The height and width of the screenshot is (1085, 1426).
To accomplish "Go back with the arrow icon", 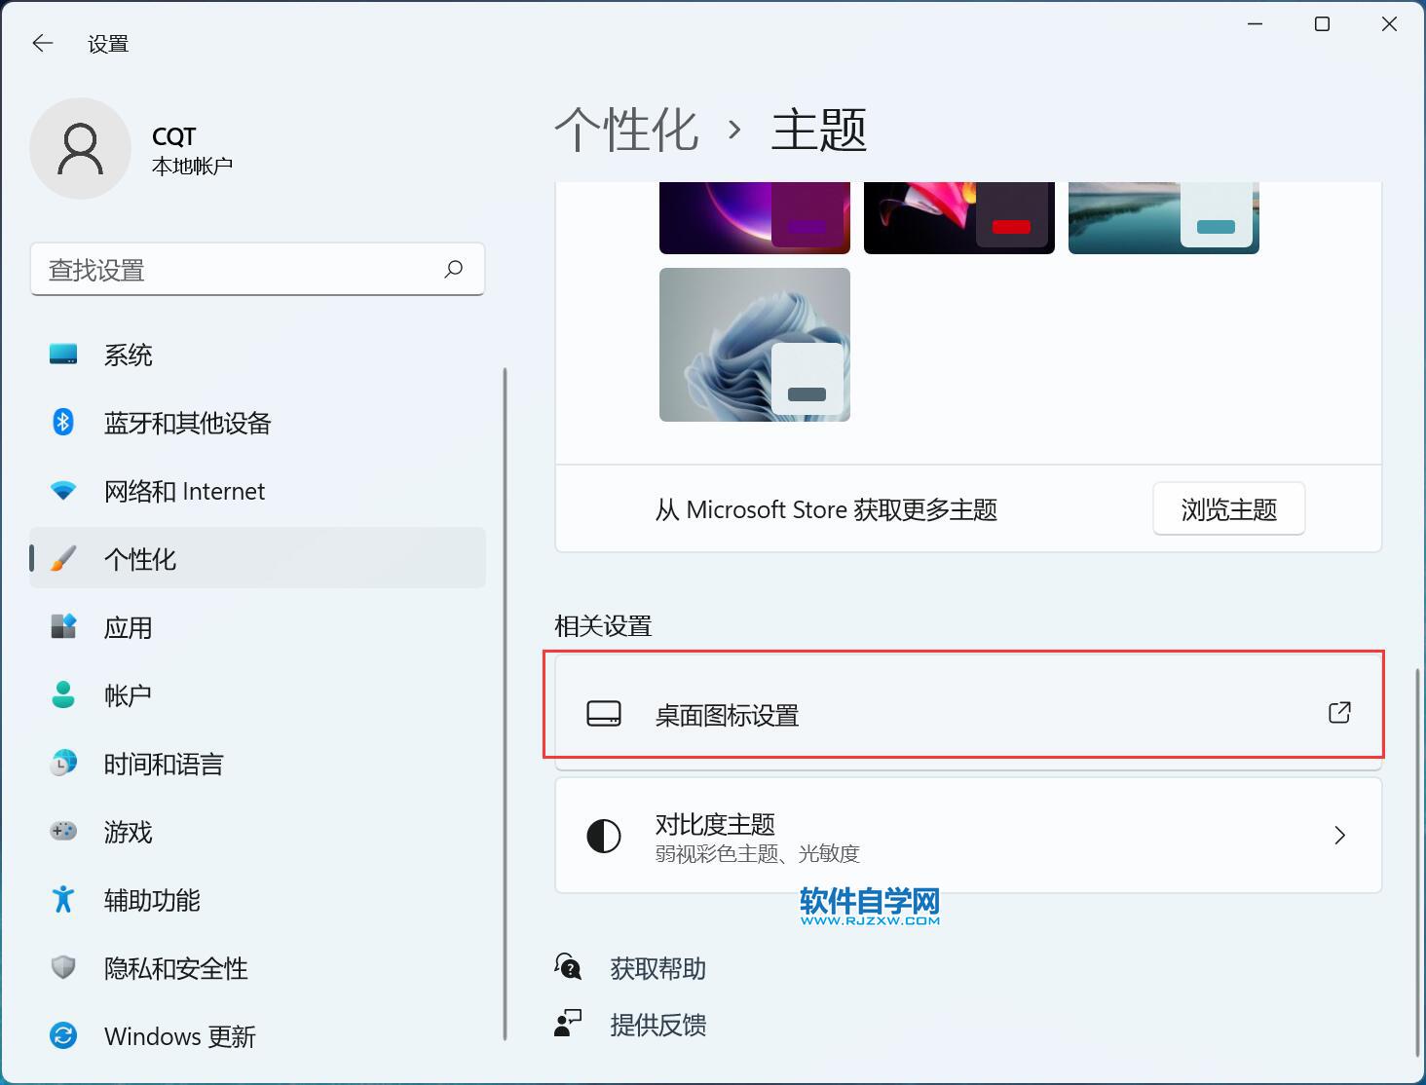I will pyautogui.click(x=42, y=43).
